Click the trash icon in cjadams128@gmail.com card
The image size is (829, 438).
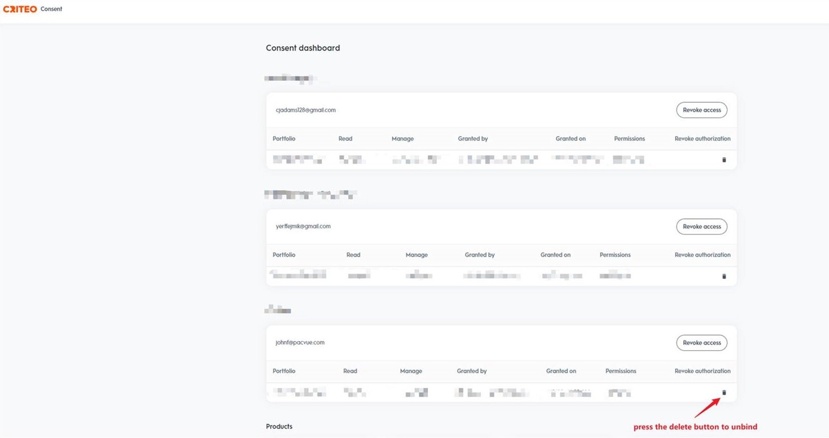(724, 160)
